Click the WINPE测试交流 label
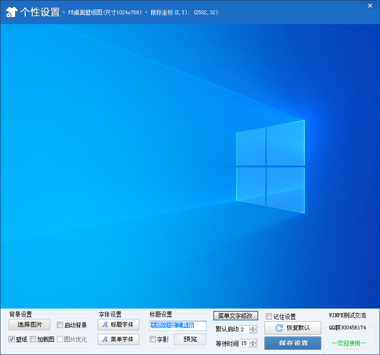The width and height of the screenshot is (380, 355). click(x=347, y=315)
